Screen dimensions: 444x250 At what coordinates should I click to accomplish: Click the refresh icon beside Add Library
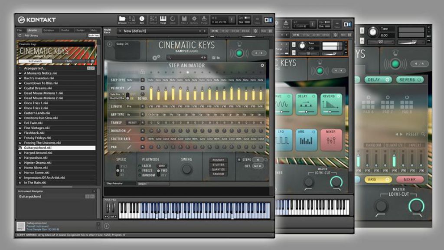[20, 36]
